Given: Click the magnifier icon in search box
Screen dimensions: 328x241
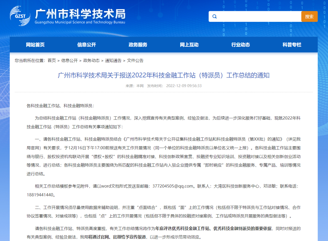Looking at the screenshot, I should tap(215, 17).
